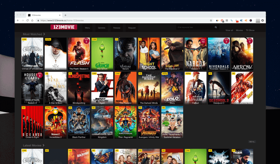
Task: Open the Night School poster
Action: [x=149, y=54]
